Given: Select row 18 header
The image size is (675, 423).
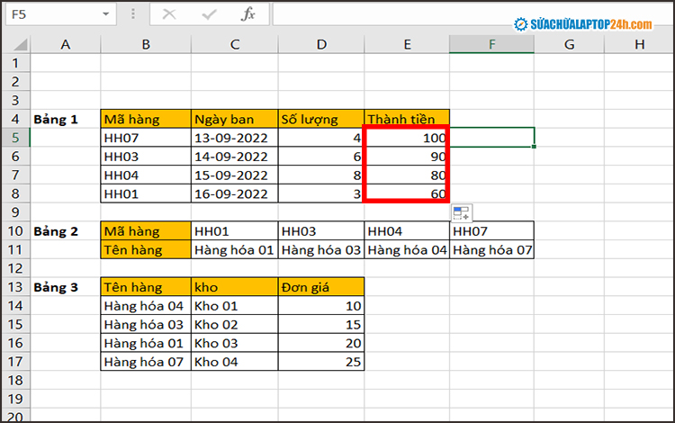Looking at the screenshot, I should point(15,380).
